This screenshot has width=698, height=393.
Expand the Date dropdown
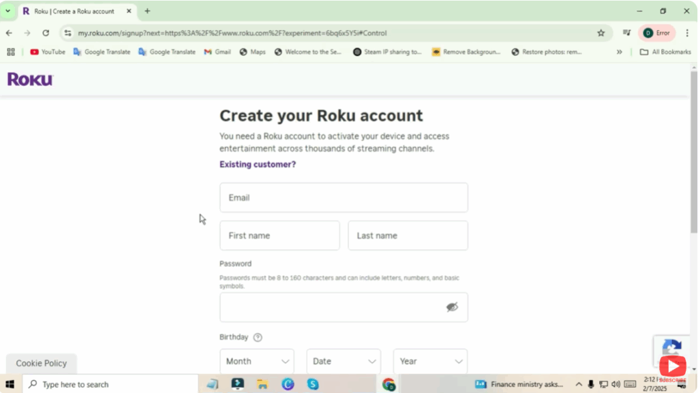343,361
